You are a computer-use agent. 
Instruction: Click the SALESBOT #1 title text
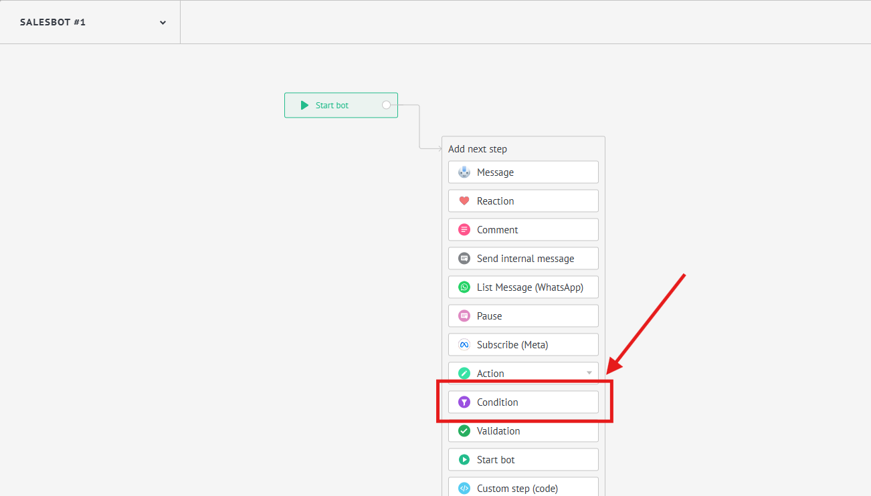click(x=53, y=22)
